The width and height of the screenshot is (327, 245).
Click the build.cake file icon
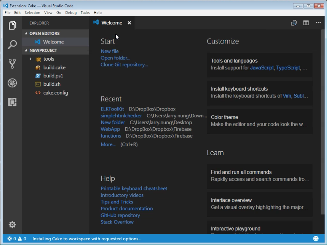[x=38, y=67]
